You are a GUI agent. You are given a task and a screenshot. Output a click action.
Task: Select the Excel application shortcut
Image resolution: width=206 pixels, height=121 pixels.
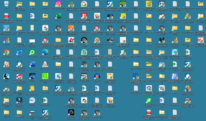(x=58, y=16)
